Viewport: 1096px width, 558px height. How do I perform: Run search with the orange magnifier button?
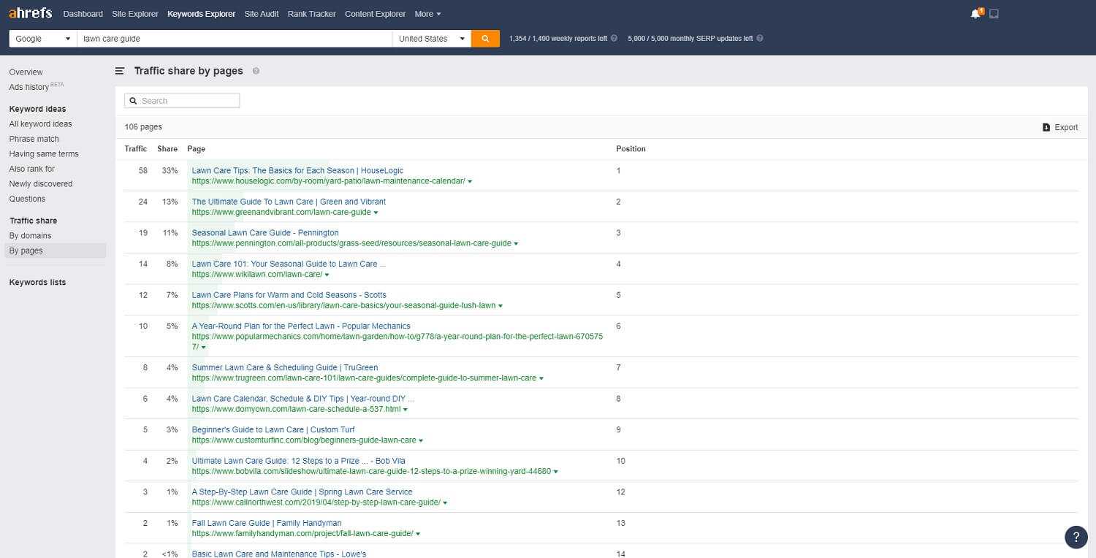pyautogui.click(x=485, y=39)
